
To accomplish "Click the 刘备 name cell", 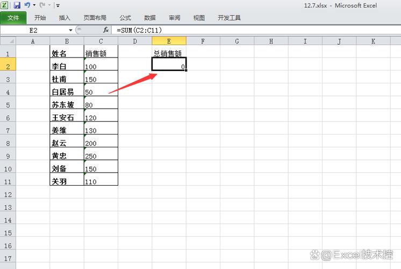I will coord(67,166).
